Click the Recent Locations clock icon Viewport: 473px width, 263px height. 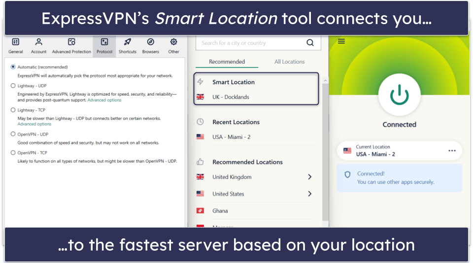click(201, 122)
